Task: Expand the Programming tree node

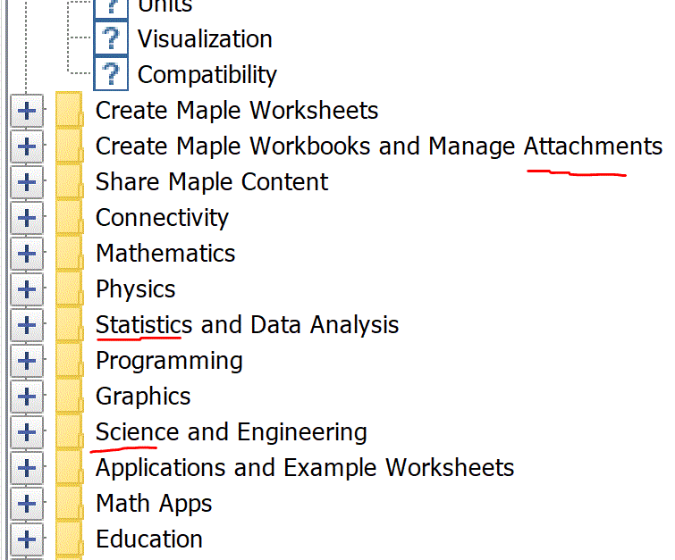Action: tap(27, 361)
